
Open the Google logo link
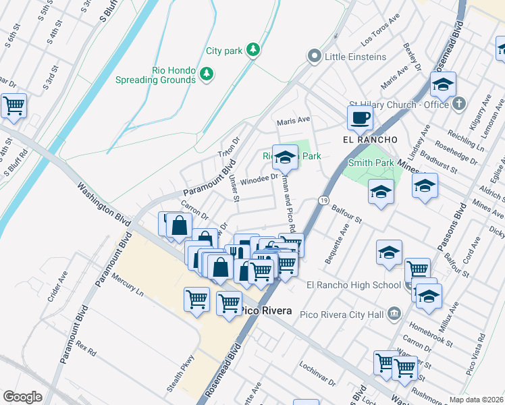pyautogui.click(x=22, y=397)
